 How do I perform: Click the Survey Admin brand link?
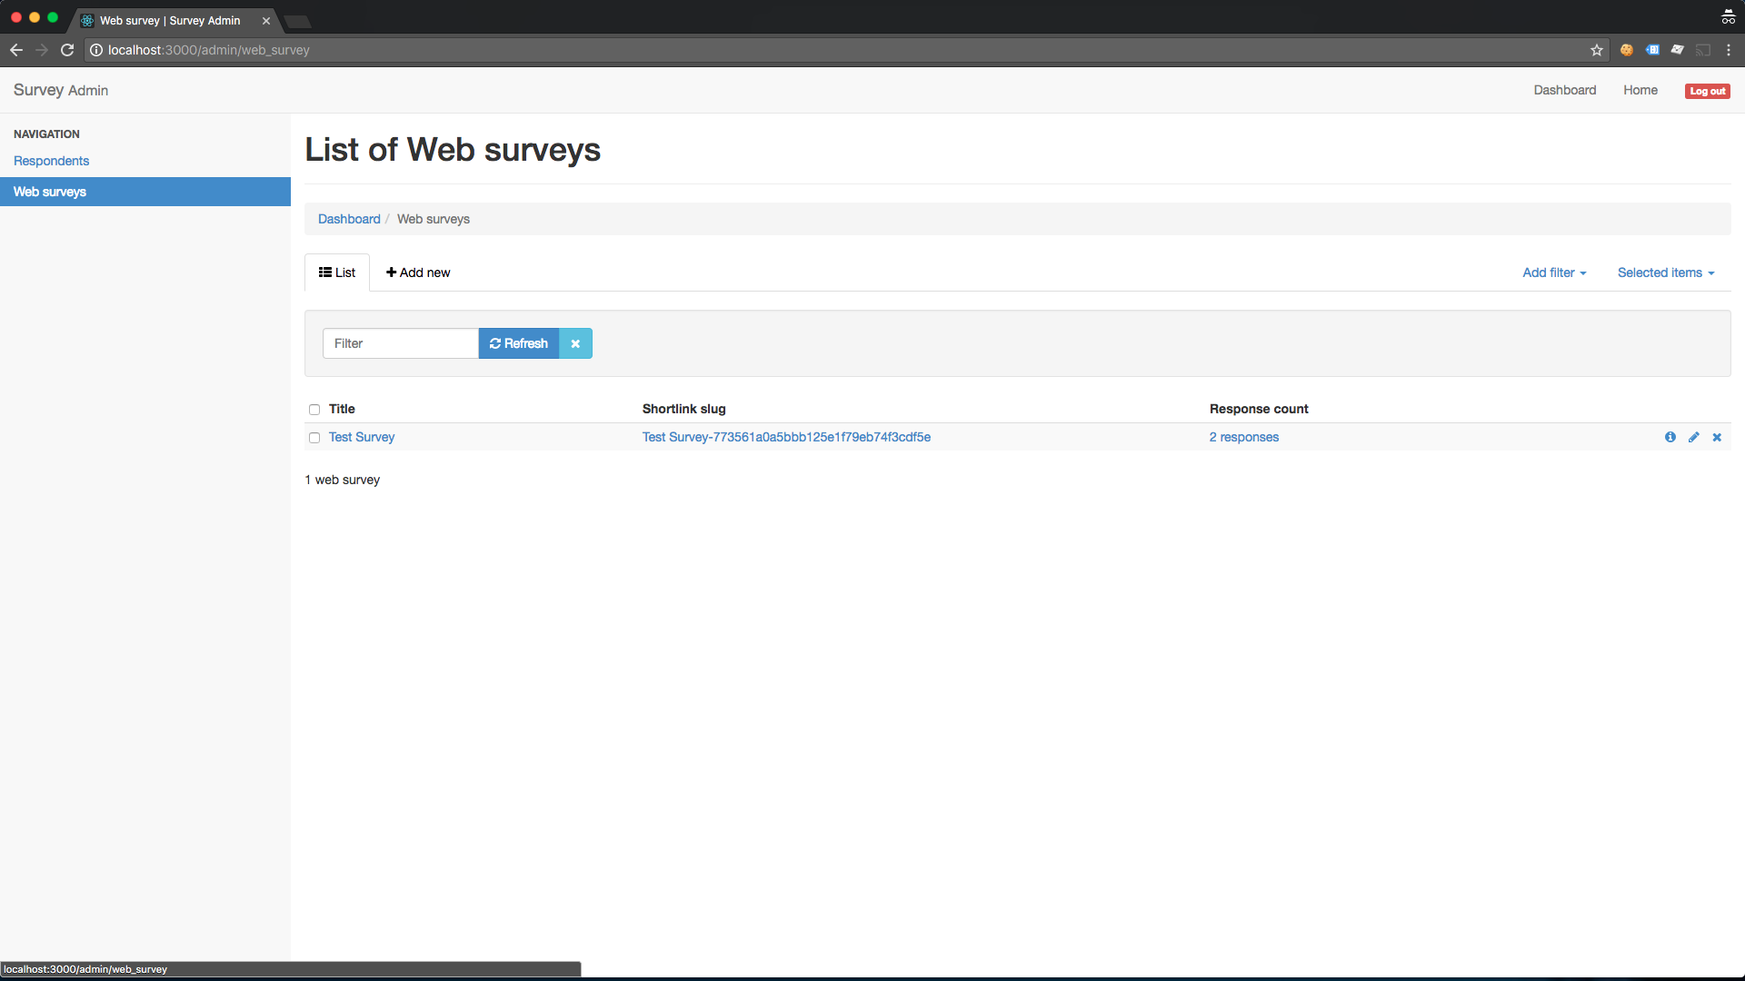tap(61, 90)
